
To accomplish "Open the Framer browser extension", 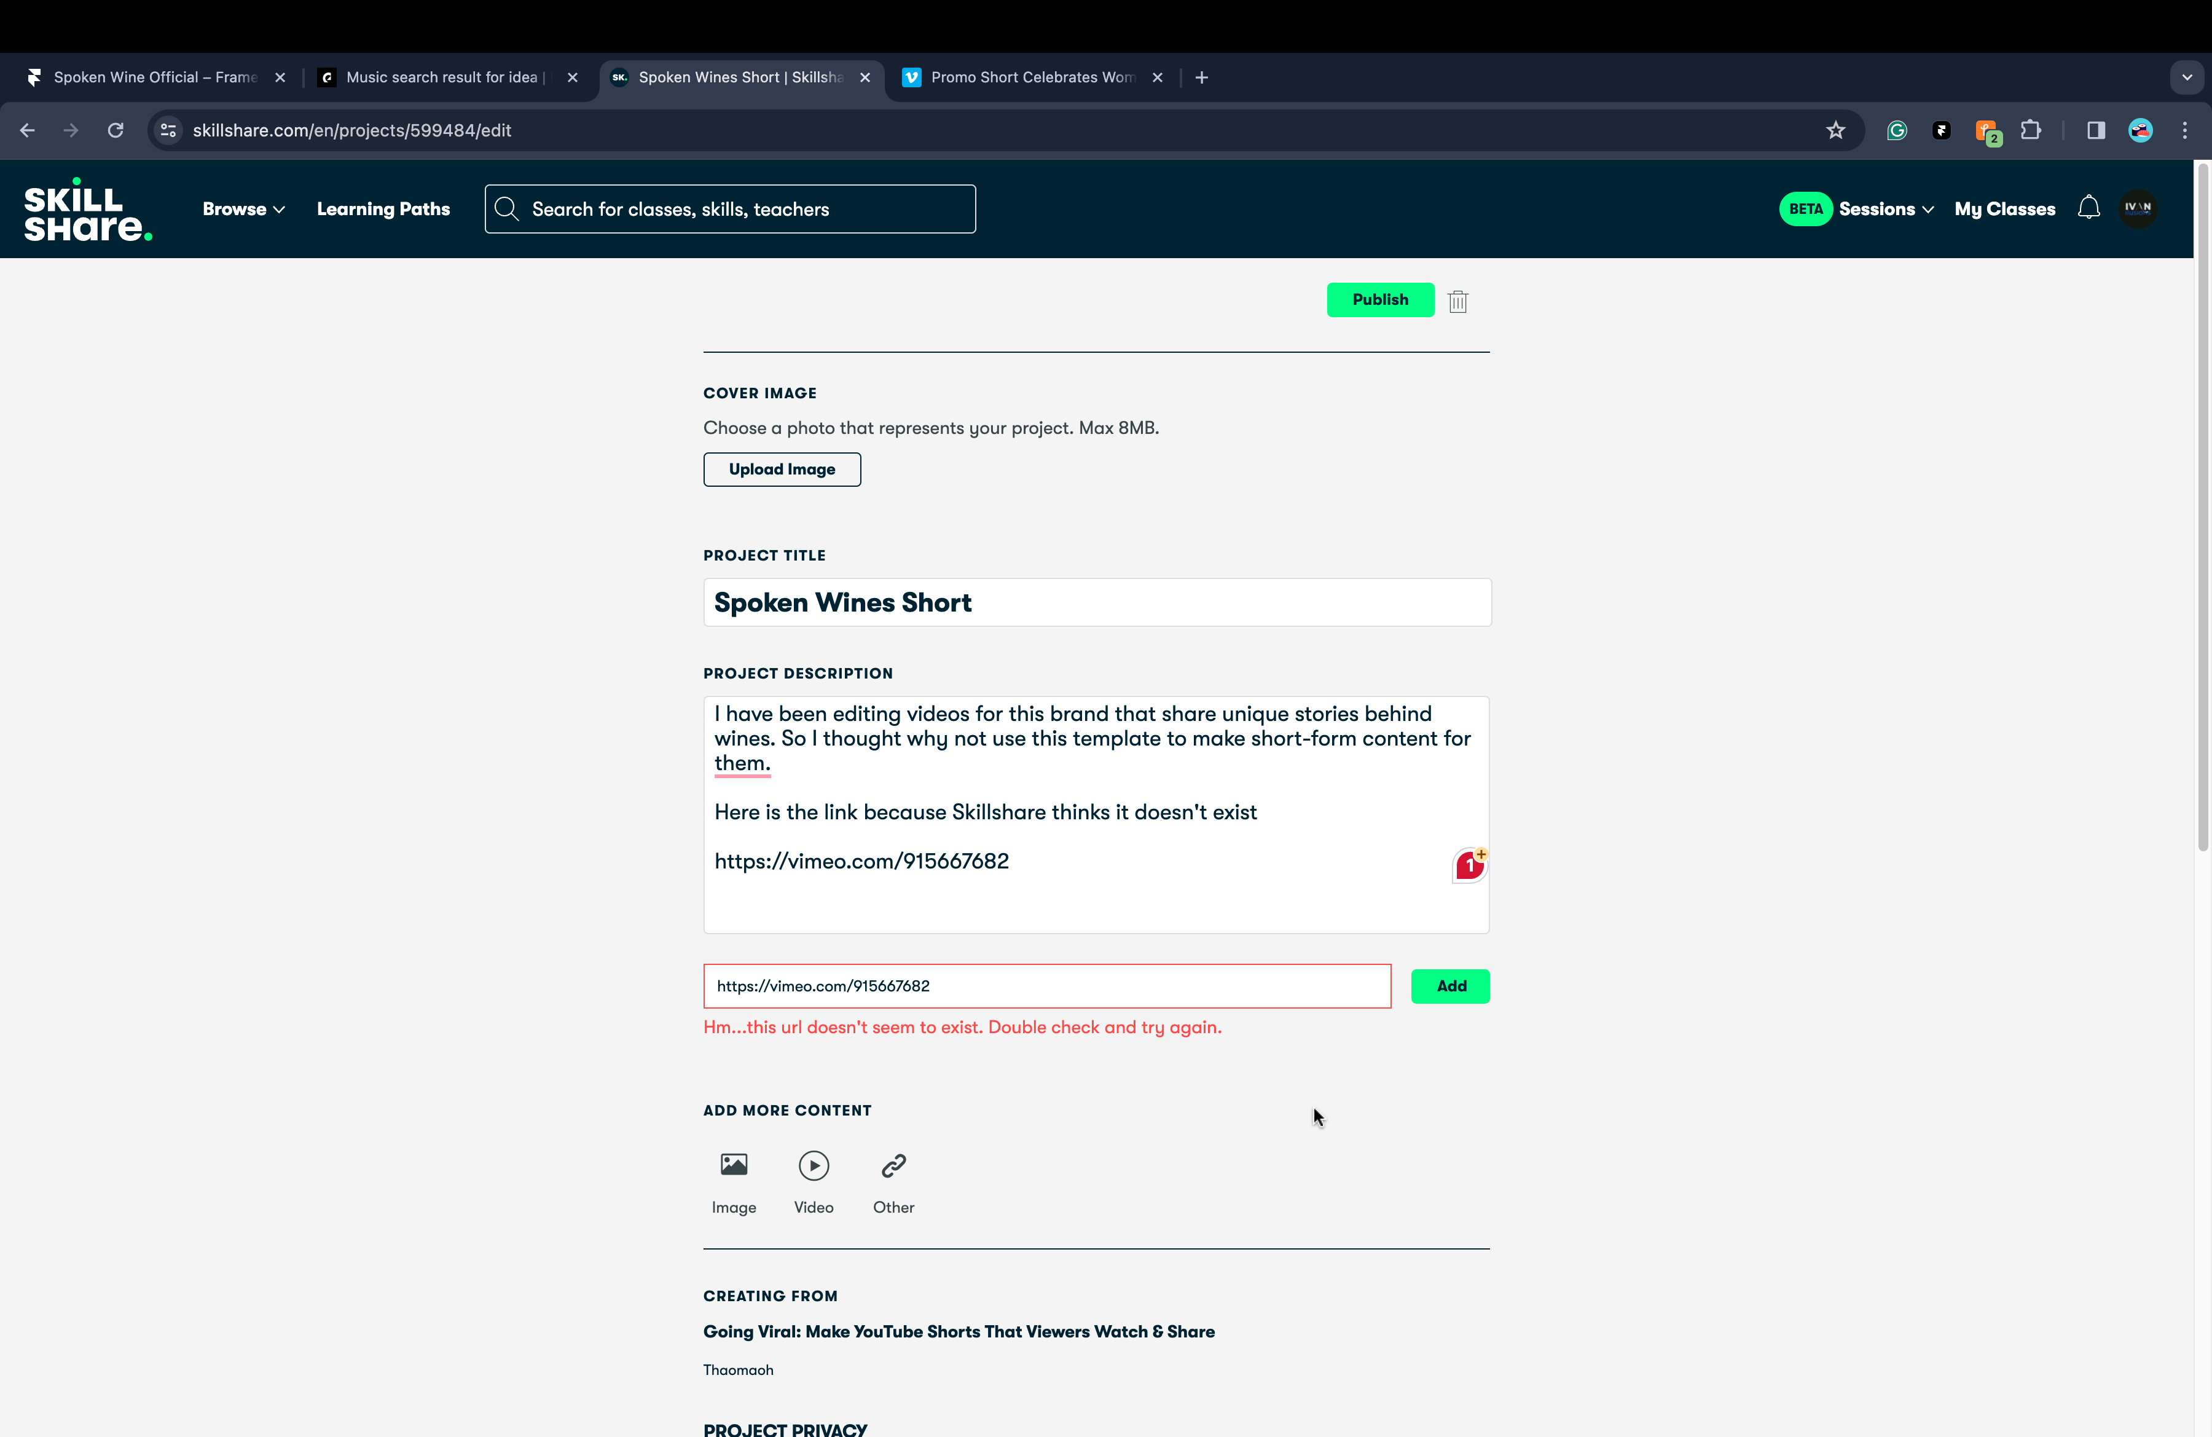I will (1942, 130).
